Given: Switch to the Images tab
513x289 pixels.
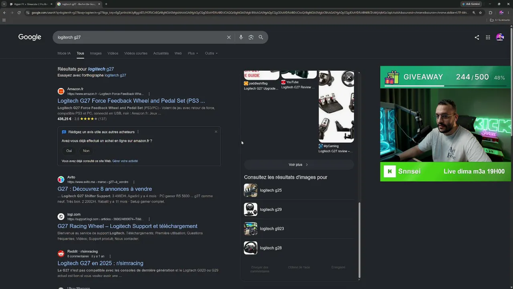Looking at the screenshot, I should pyautogui.click(x=96, y=53).
